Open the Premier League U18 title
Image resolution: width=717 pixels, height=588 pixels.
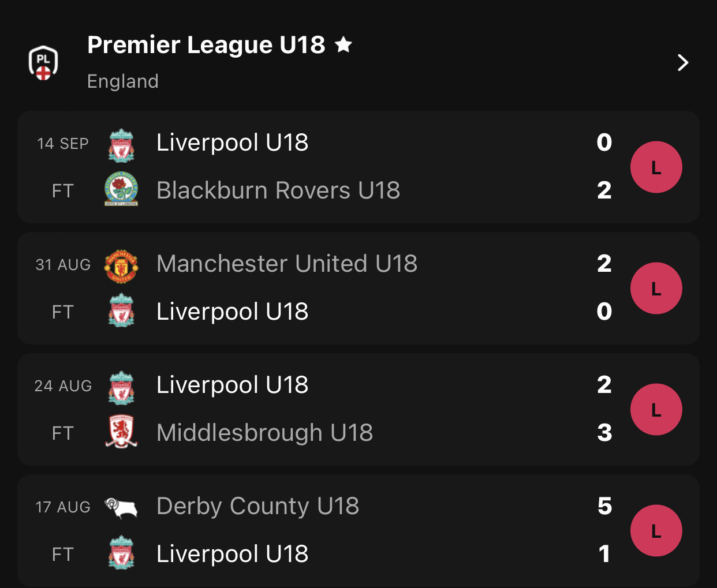206,45
